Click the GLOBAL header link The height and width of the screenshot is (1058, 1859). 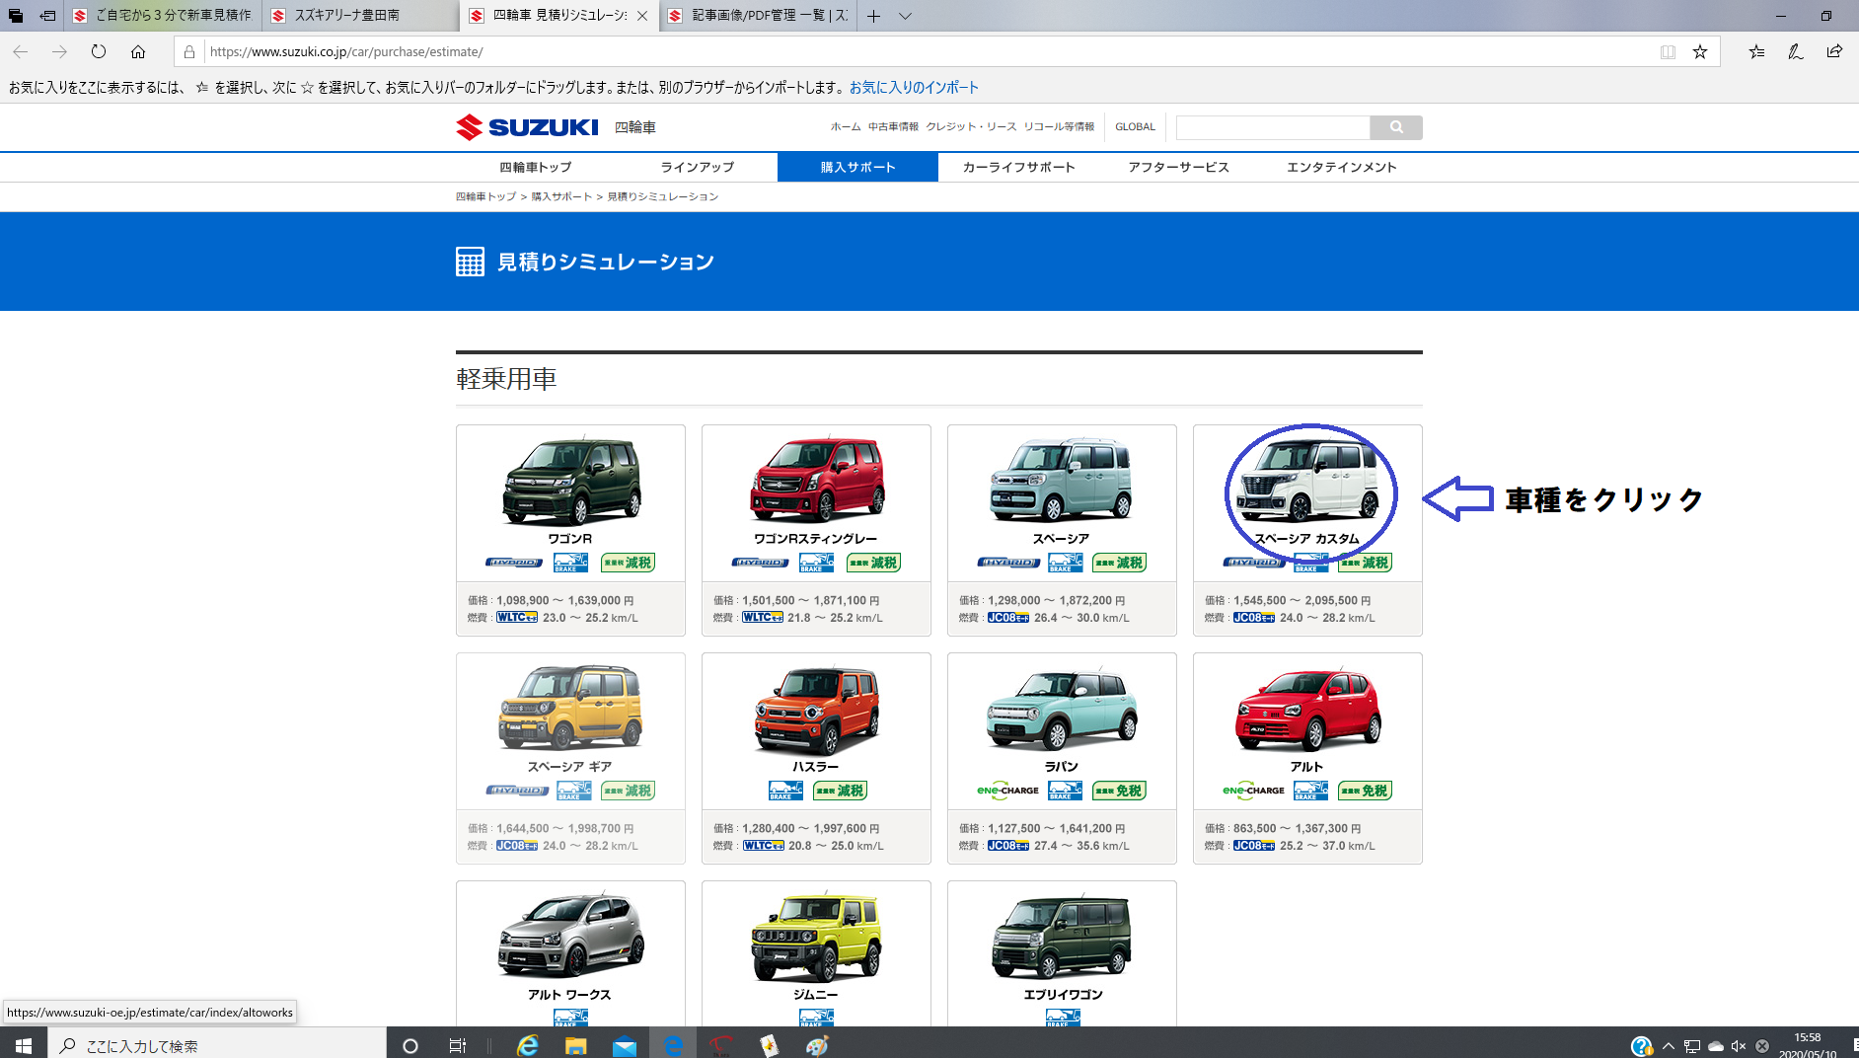click(1135, 126)
